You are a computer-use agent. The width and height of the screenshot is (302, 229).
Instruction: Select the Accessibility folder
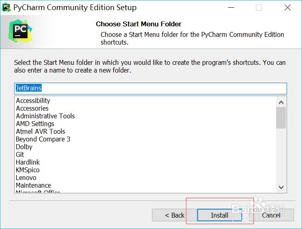point(33,101)
